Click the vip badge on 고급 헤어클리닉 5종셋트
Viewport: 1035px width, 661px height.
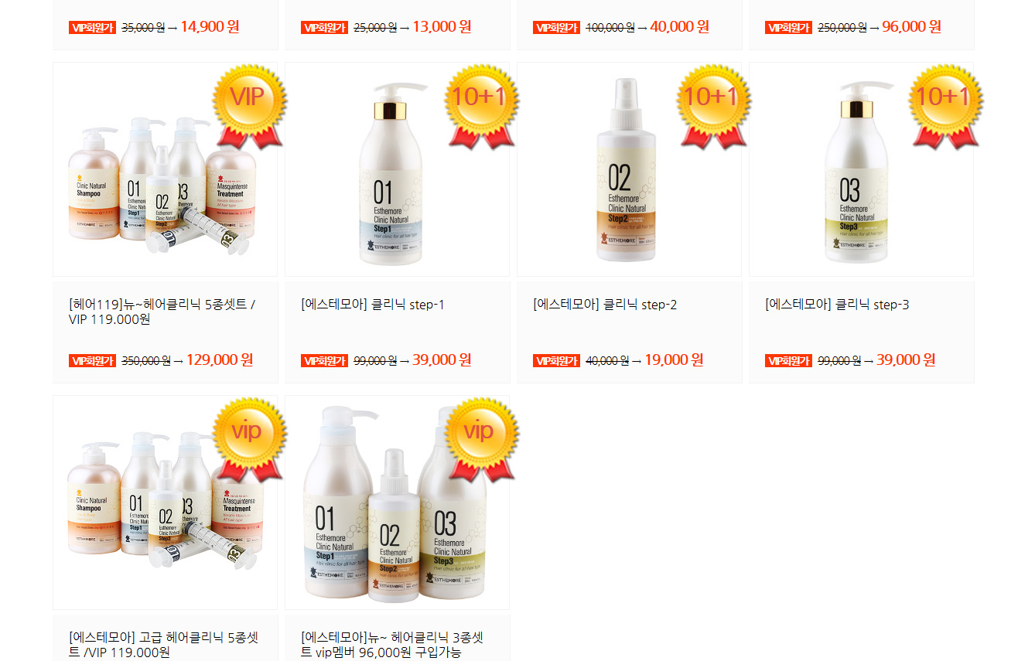coord(249,439)
